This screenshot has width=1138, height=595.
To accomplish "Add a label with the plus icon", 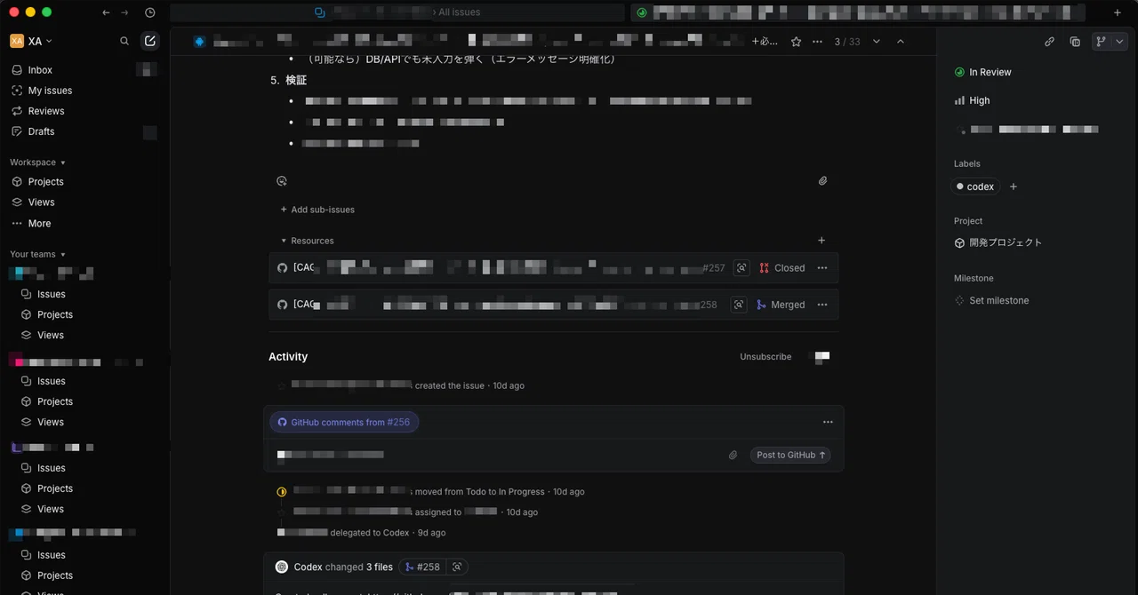I will (1014, 186).
